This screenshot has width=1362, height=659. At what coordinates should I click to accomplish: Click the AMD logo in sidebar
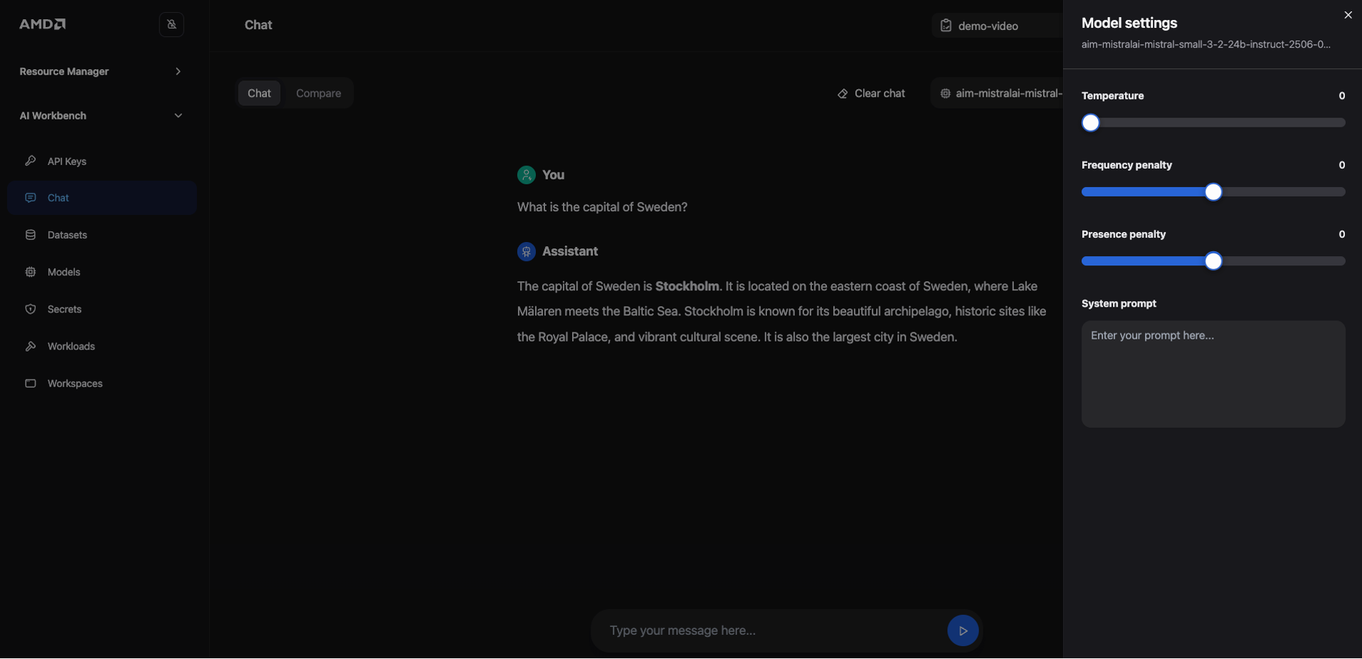click(43, 24)
